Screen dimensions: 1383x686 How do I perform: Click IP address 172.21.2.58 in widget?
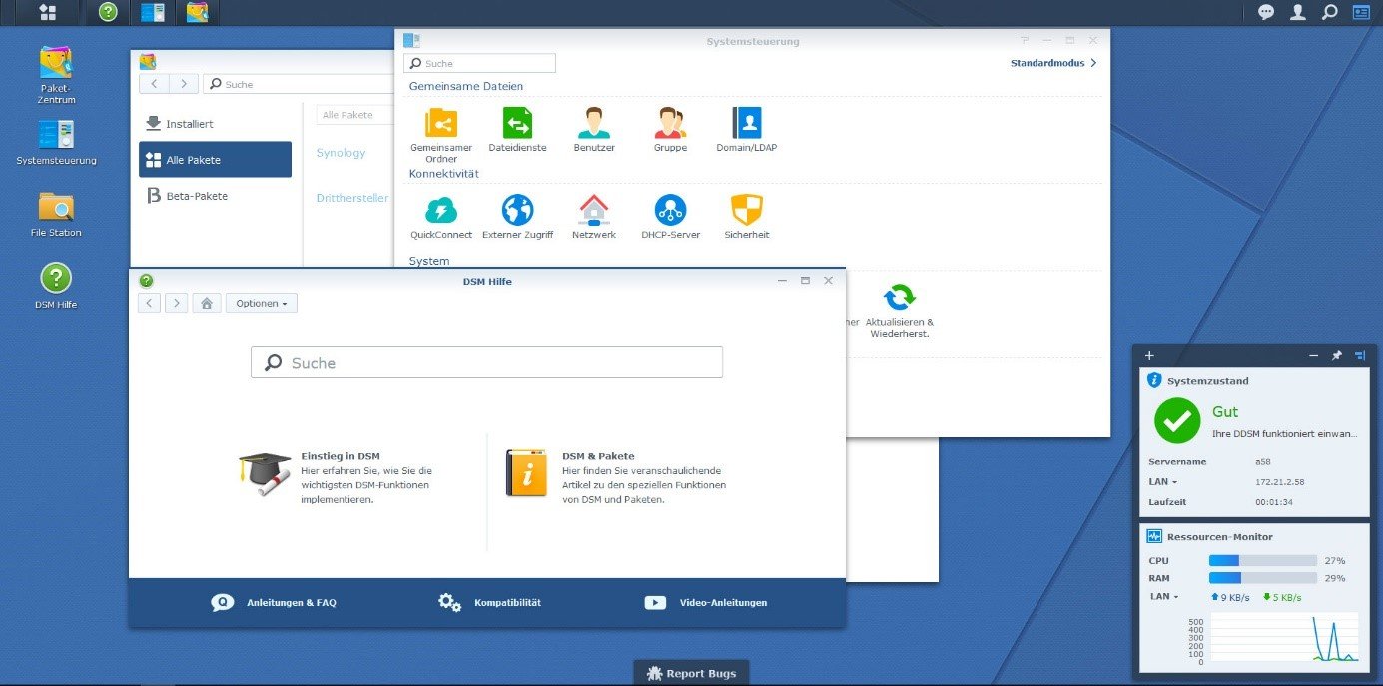[x=1278, y=482]
